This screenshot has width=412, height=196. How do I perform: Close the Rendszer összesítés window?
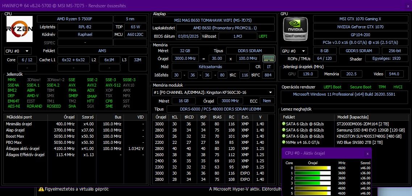pos(408,6)
